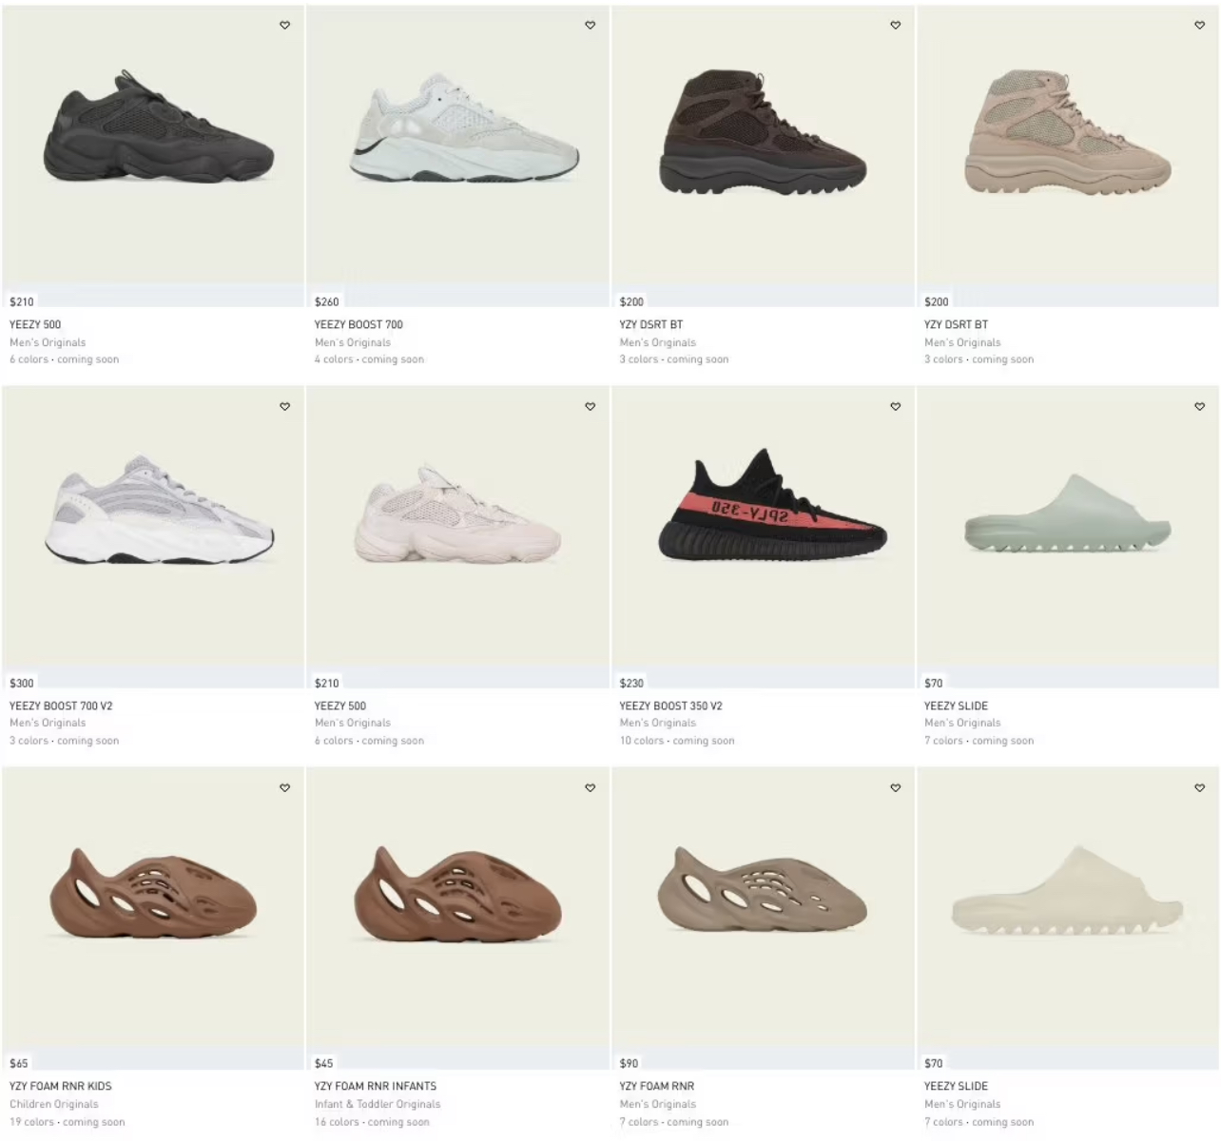Add brown YZY DSRT BT to wishlist
The height and width of the screenshot is (1142, 1221).
pos(895,26)
